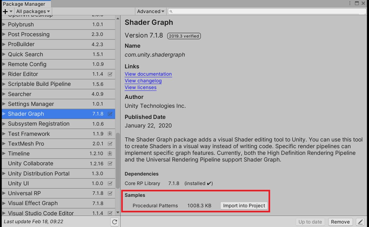Click the 1008.3 KB sample size
The width and height of the screenshot is (369, 227).
tap(199, 206)
